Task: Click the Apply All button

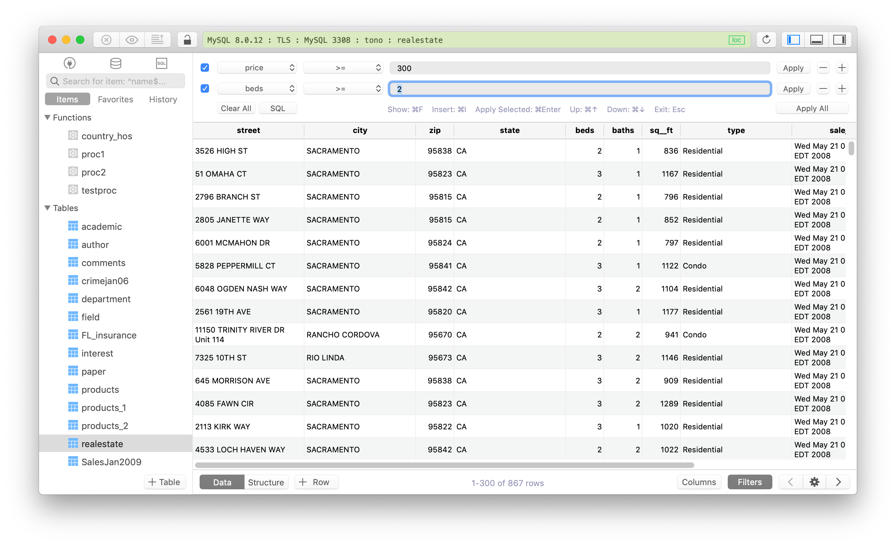Action: pos(812,108)
